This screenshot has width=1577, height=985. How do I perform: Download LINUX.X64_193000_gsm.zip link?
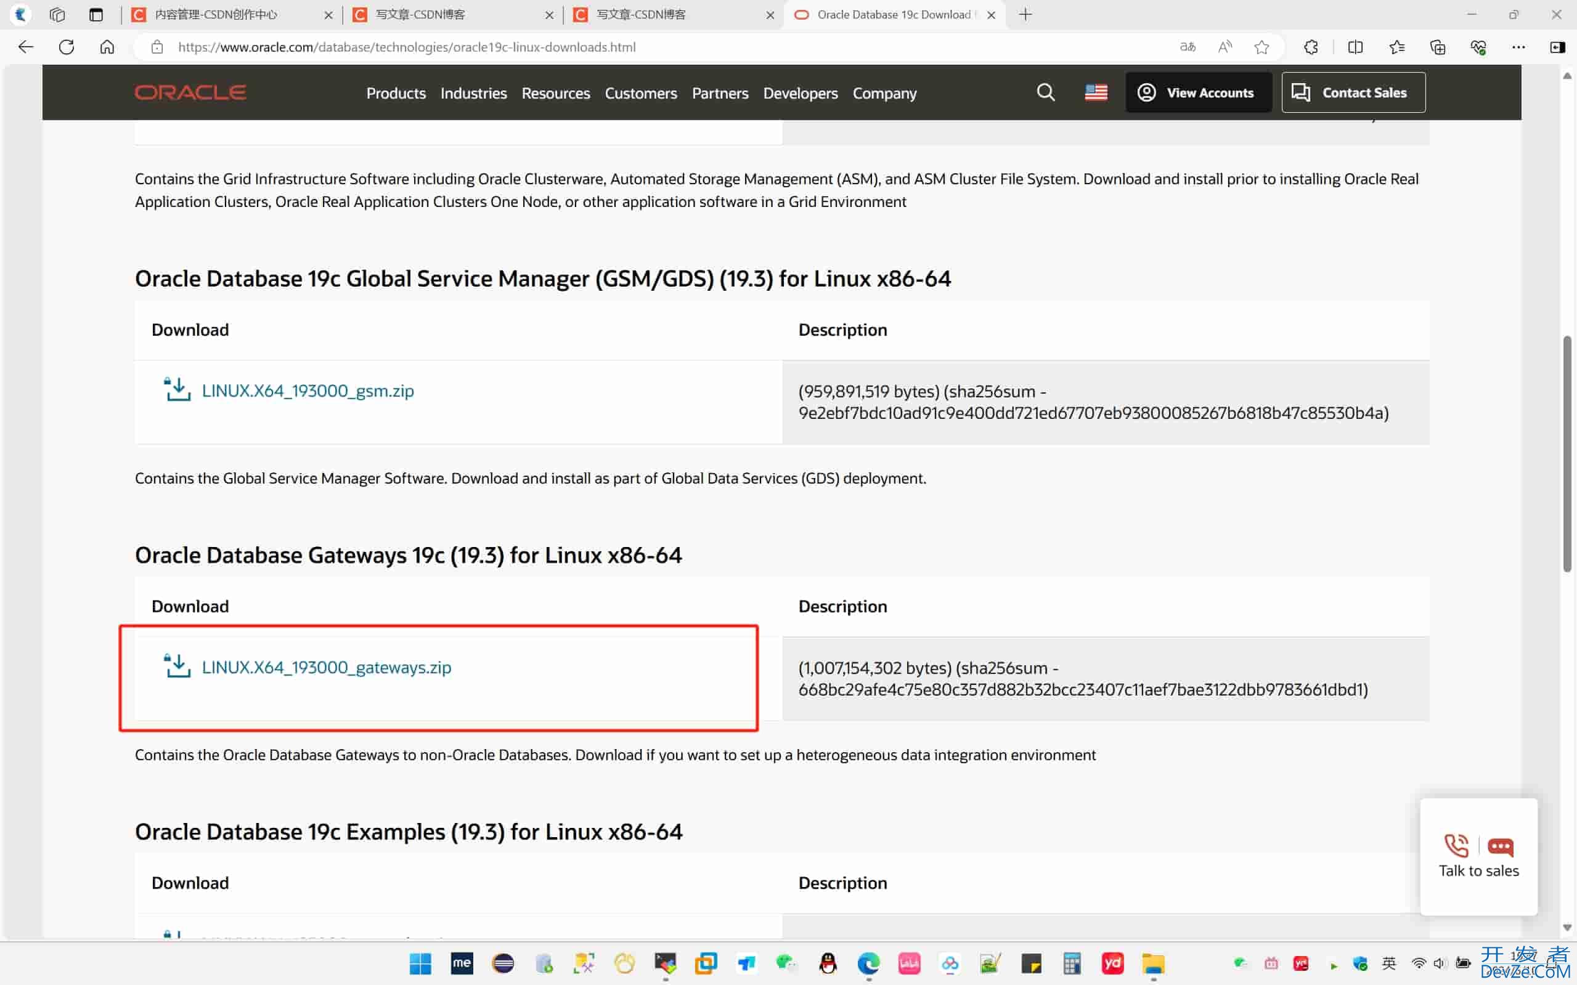[308, 390]
